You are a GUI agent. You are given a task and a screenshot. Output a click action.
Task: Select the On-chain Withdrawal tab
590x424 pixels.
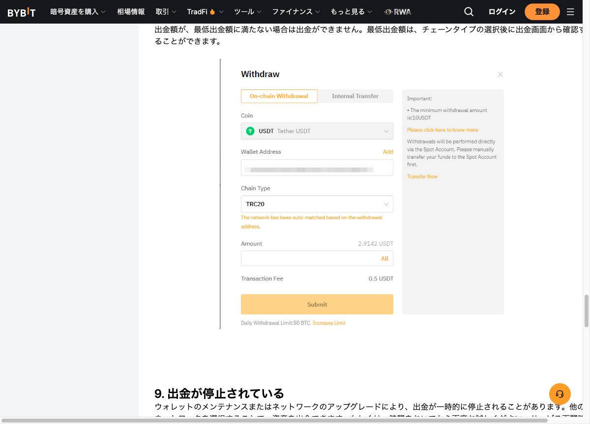pyautogui.click(x=279, y=96)
